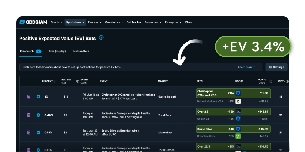The height and width of the screenshot is (152, 305).
Task: Add the 0.48% Burrage vs Linette bet
Action: 38,115
